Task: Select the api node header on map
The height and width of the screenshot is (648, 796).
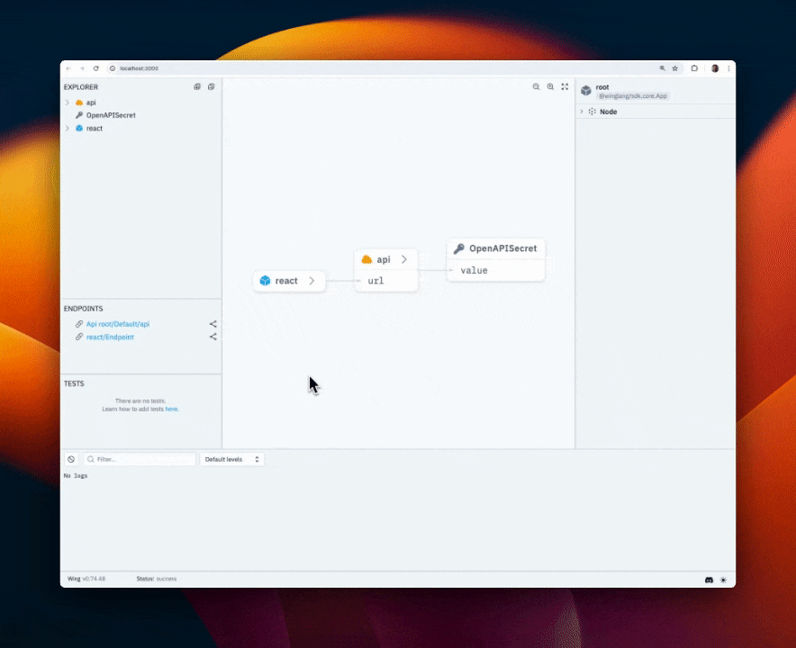Action: point(384,259)
